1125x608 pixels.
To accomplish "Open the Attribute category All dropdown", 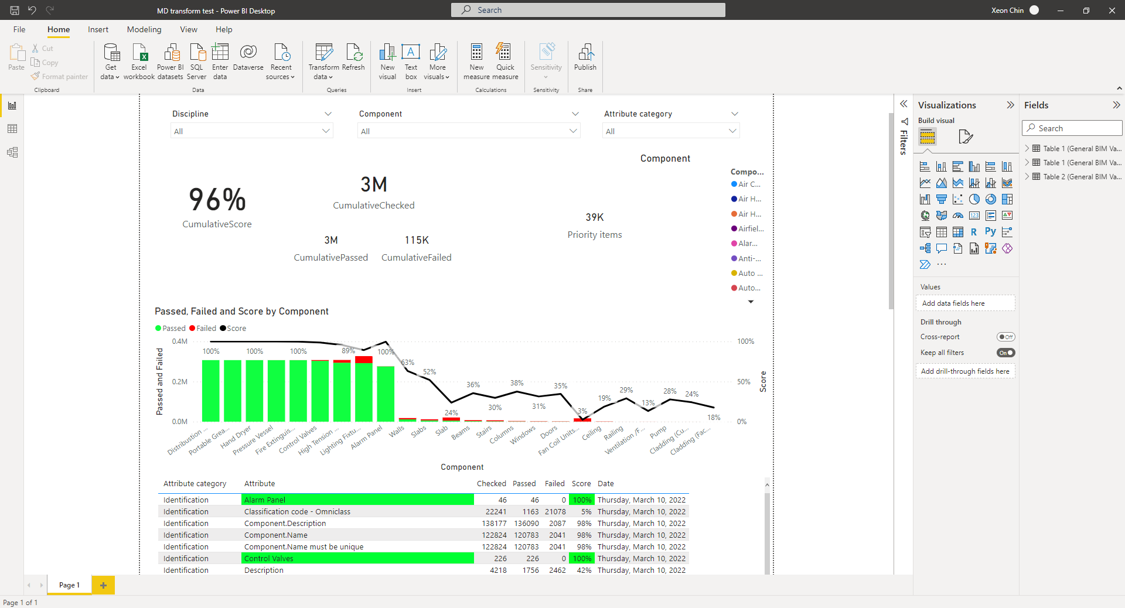I will coord(671,131).
